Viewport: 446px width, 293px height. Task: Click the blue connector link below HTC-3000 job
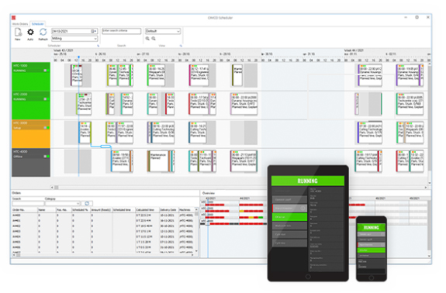[x=105, y=146]
